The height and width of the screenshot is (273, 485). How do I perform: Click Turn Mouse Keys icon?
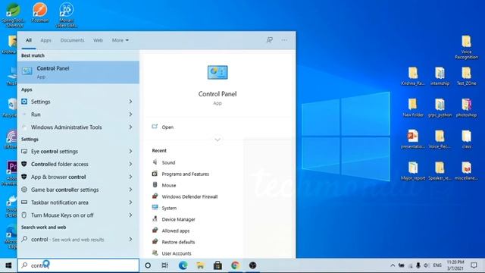point(24,215)
